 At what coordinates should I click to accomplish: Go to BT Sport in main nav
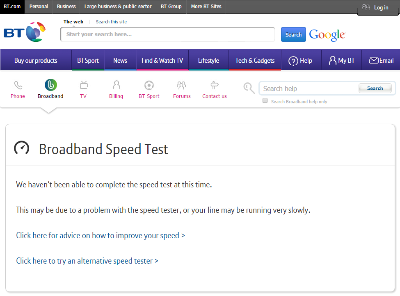pyautogui.click(x=88, y=60)
